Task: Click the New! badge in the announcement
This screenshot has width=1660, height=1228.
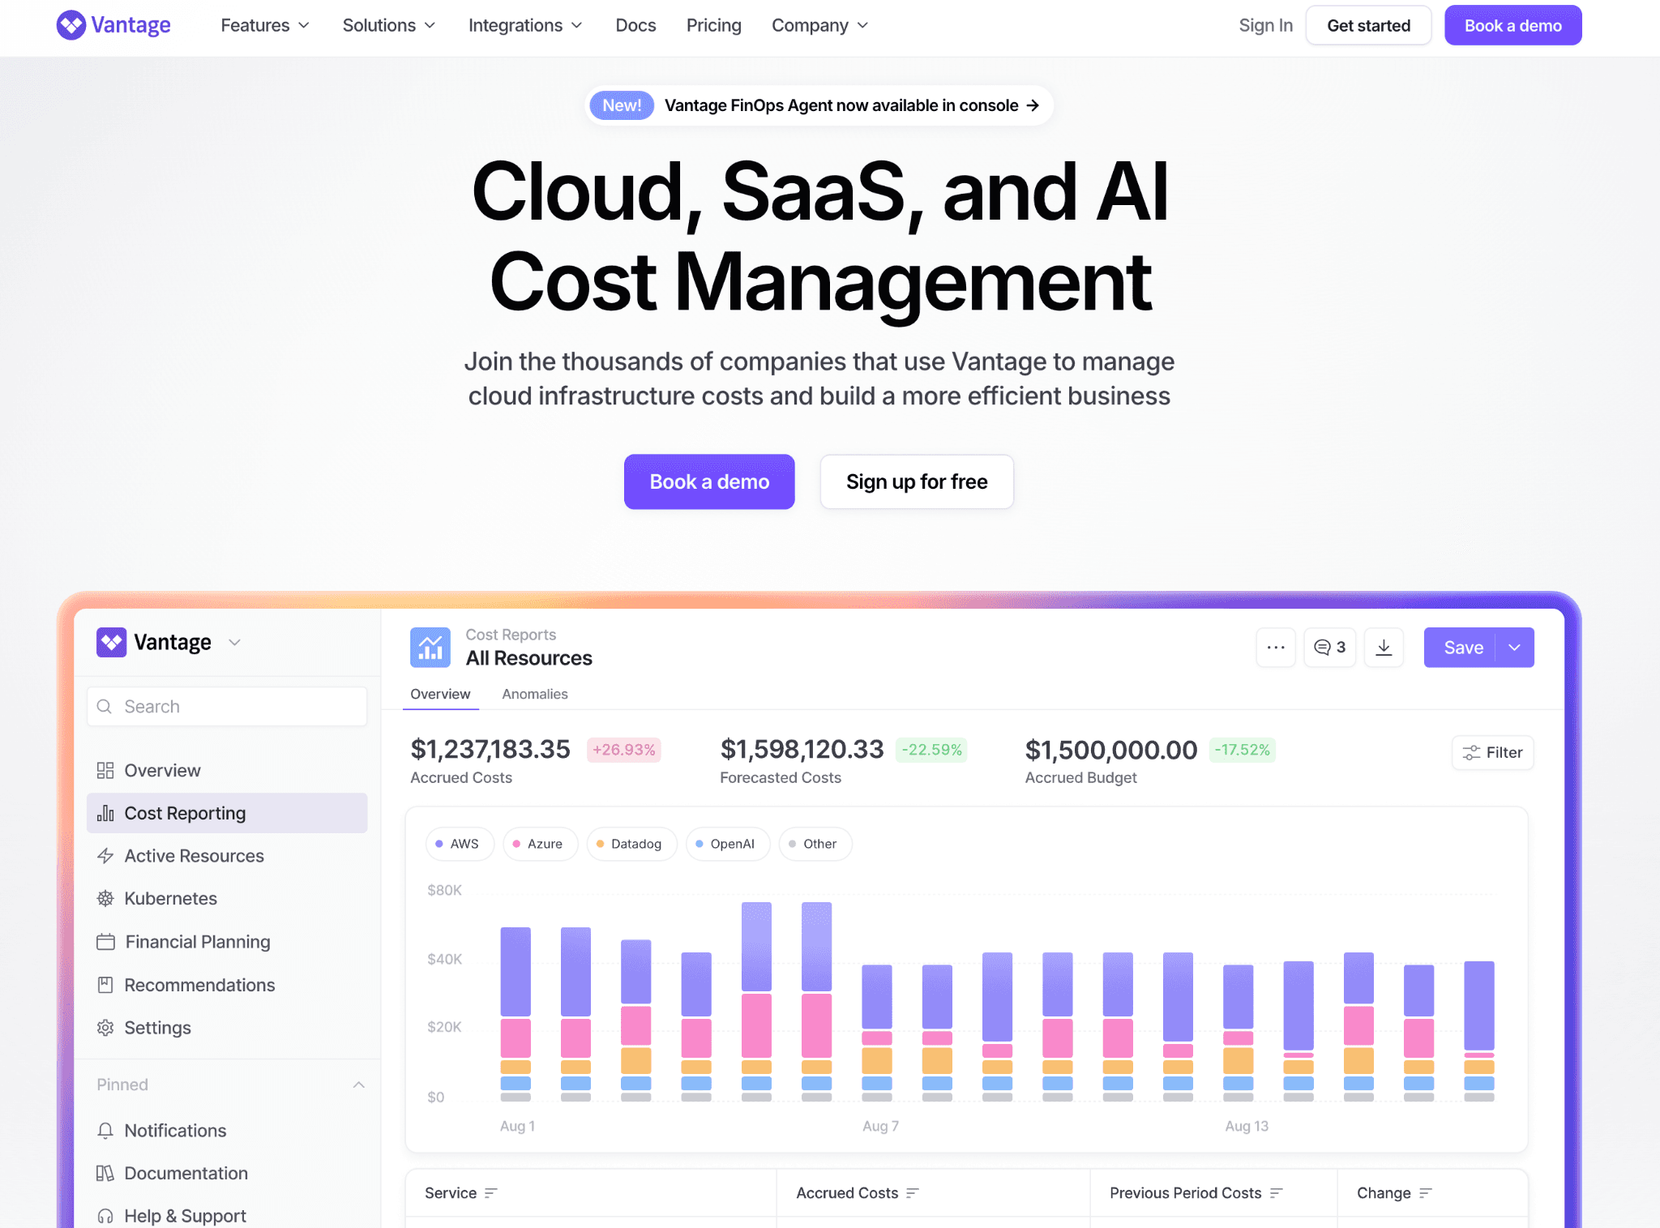Action: [622, 105]
